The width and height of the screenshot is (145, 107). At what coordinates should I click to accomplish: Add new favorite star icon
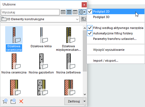pos(5,101)
